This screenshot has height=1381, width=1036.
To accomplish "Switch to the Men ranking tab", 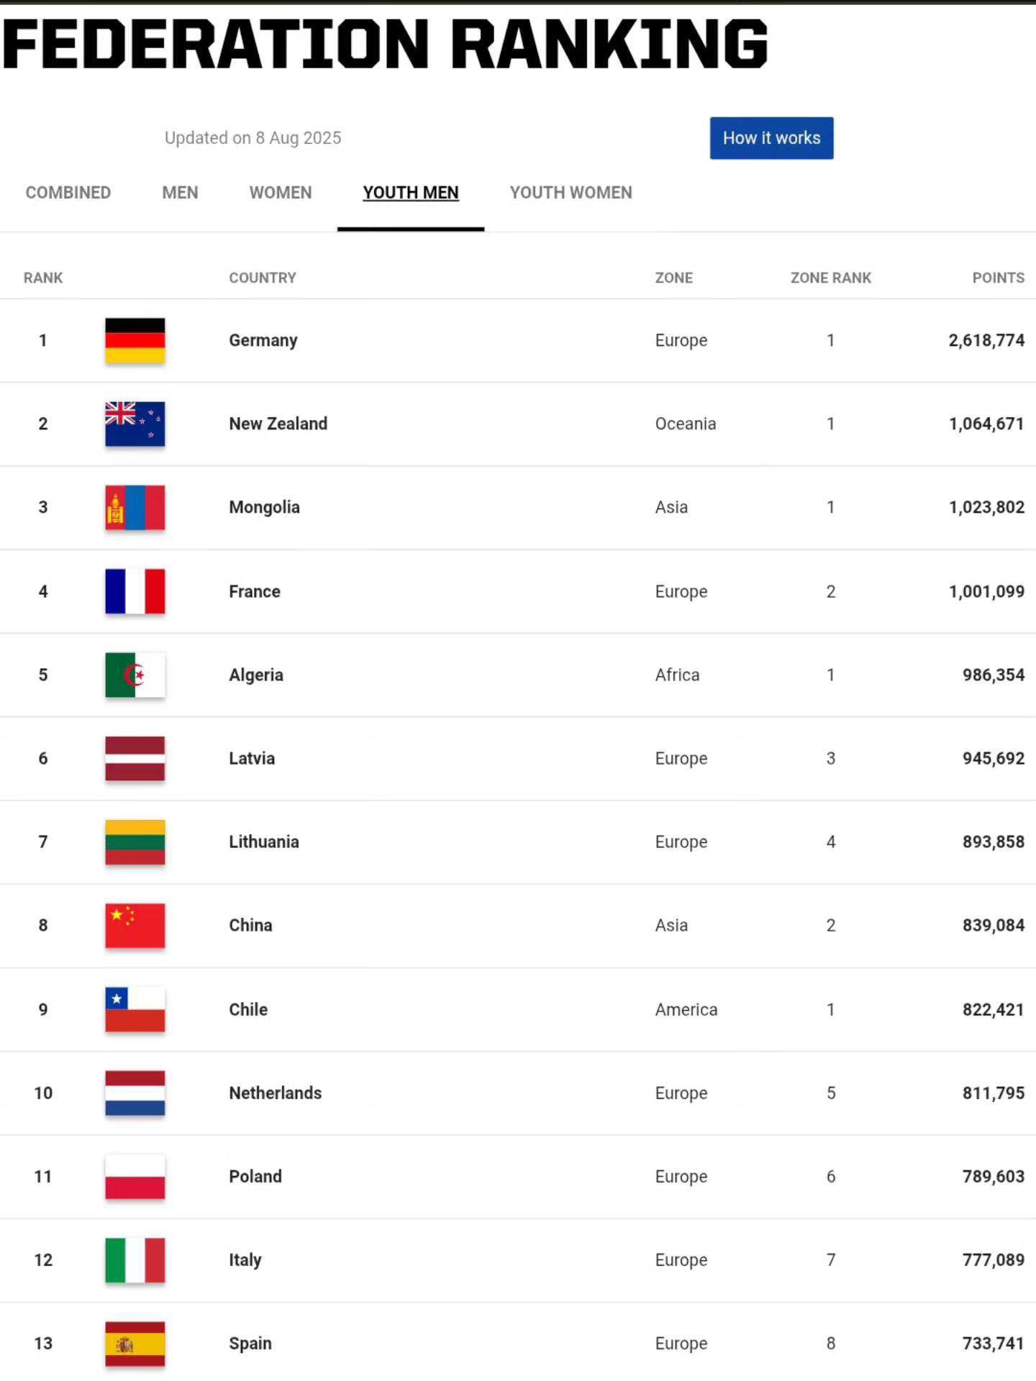I will (x=180, y=193).
